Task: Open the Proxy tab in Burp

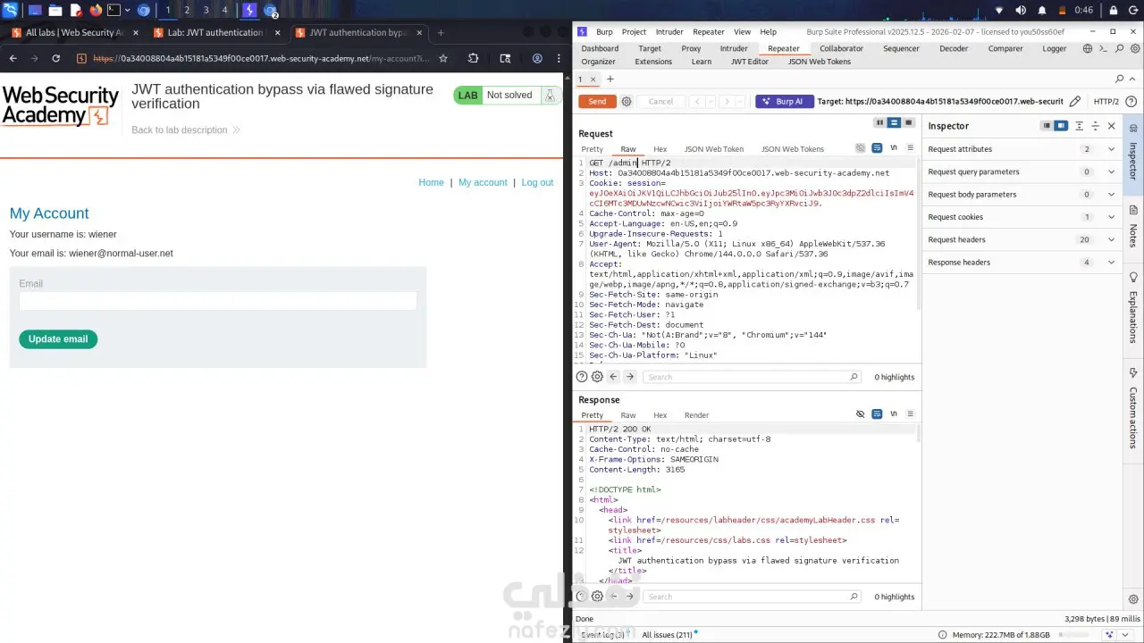Action: (x=691, y=48)
